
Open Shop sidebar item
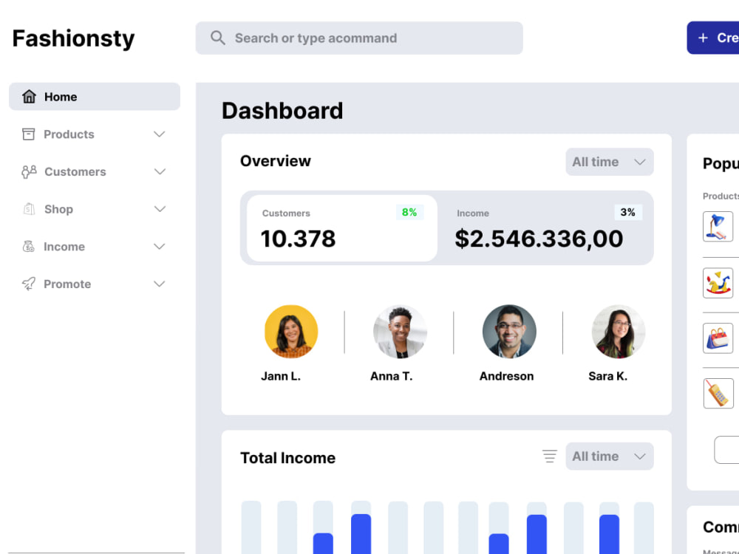(x=95, y=209)
